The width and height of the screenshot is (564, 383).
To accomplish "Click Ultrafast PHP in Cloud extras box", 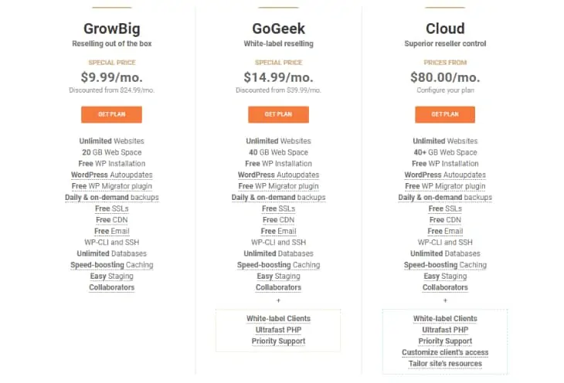I will [445, 330].
